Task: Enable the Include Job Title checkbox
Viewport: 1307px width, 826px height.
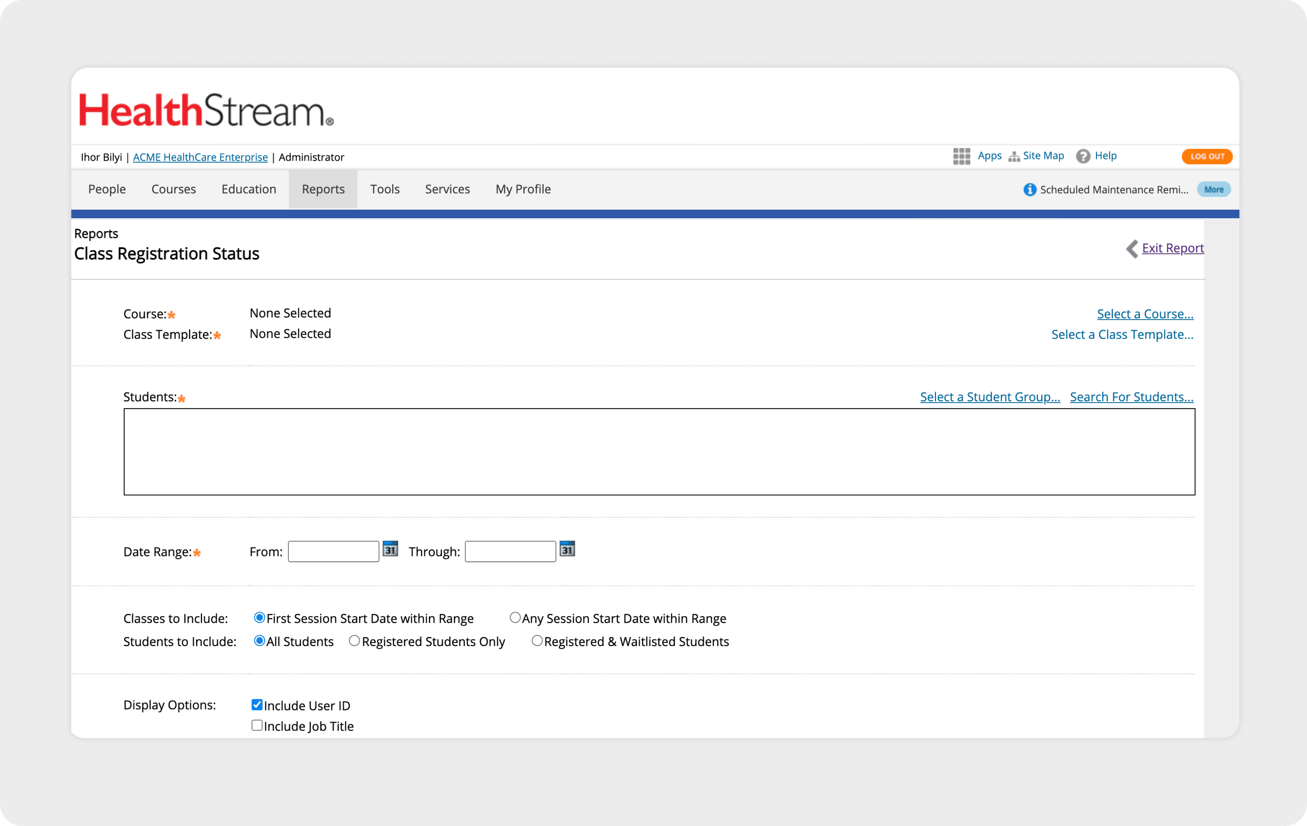Action: tap(257, 726)
